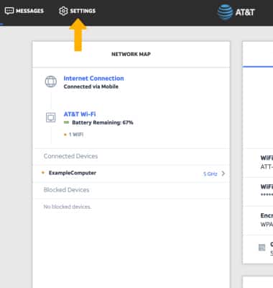Open the MESSAGES menu item
The image size is (273, 288).
29,11
